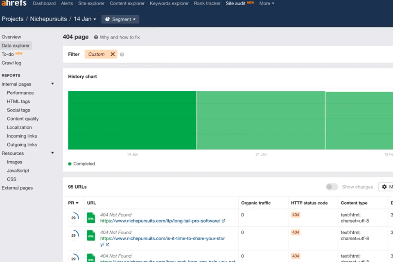Click the Ahrefs logo
The height and width of the screenshot is (262, 393).
(x=14, y=3)
